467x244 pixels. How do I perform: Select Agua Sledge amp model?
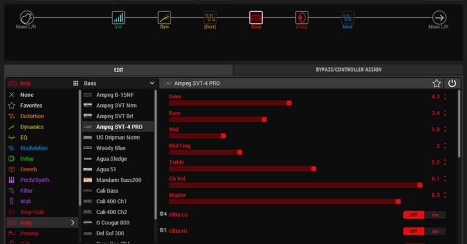119,159
